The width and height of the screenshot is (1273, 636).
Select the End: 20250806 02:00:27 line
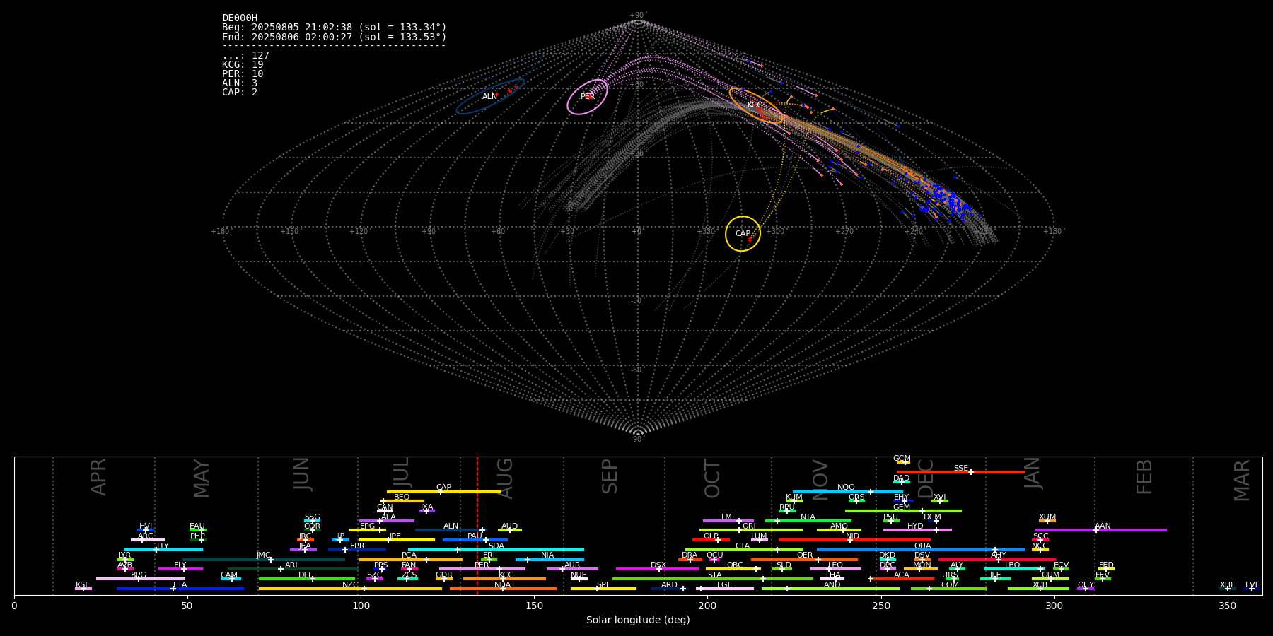[x=335, y=37]
